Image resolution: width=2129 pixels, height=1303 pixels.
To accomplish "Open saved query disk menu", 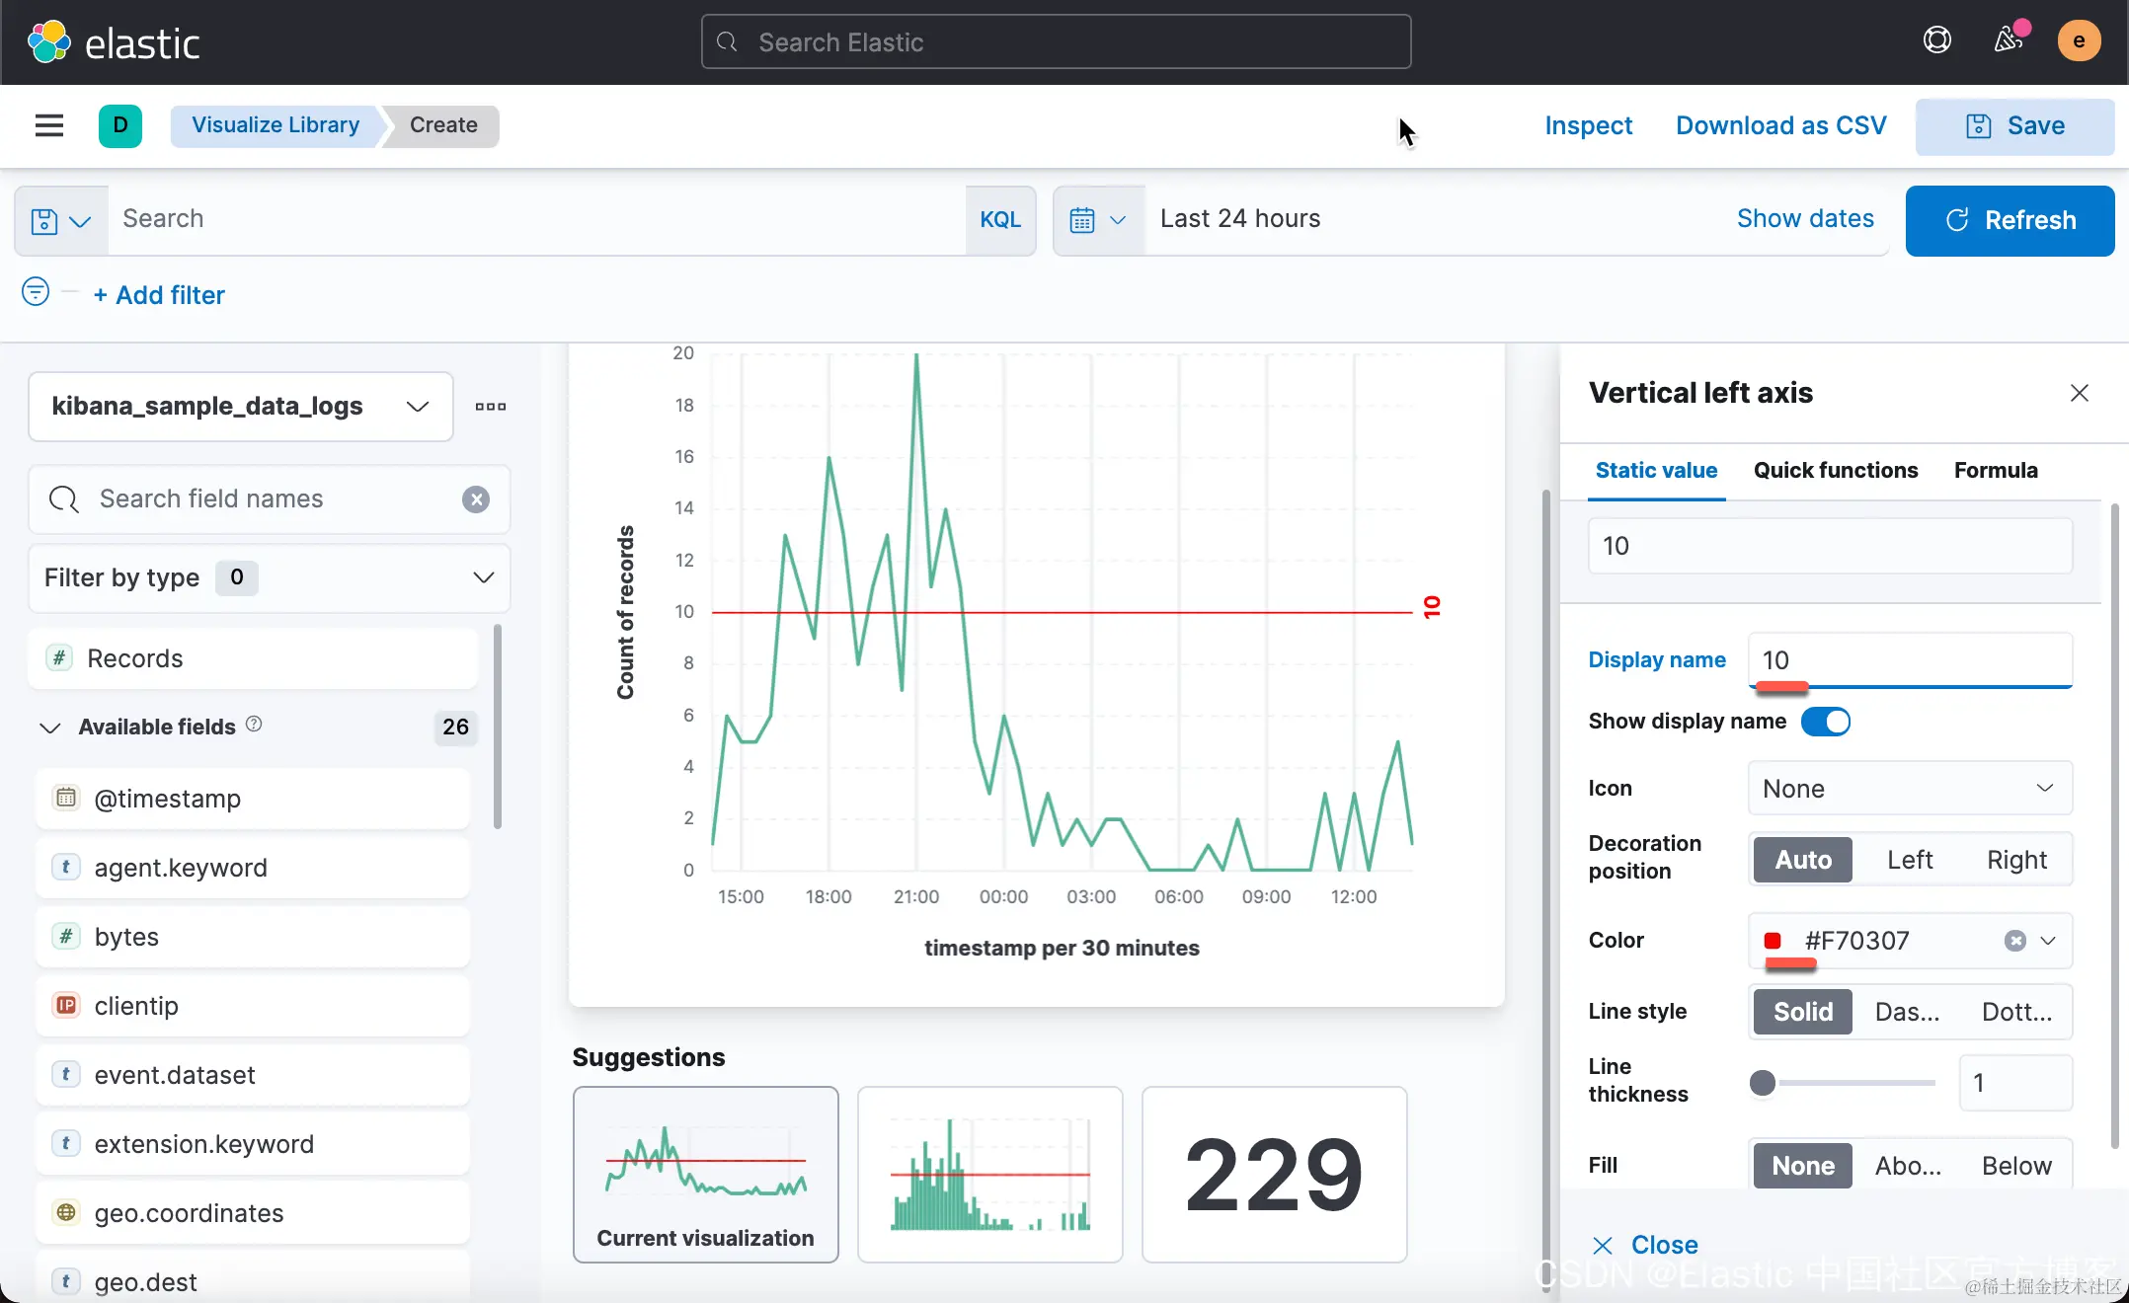I will pyautogui.click(x=60, y=220).
